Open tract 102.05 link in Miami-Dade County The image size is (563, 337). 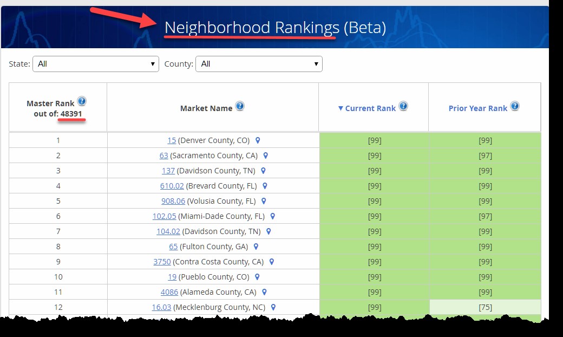pos(165,216)
